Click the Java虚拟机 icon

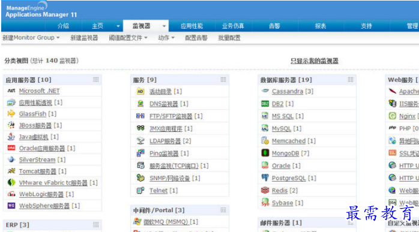click(11, 137)
